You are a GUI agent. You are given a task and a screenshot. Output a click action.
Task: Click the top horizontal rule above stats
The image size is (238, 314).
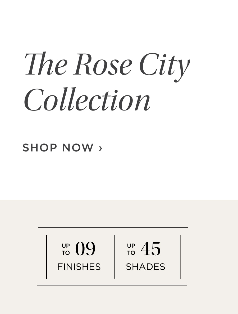click(113, 227)
